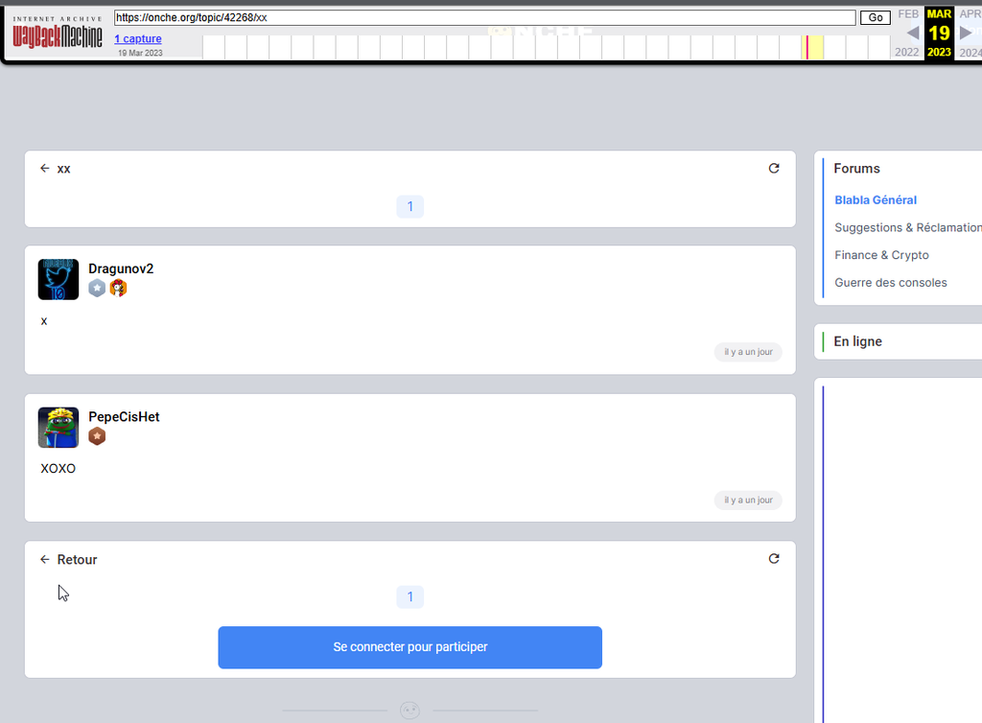Viewport: 982px width, 723px height.
Task: Click Se connecter pour participer button
Action: (410, 647)
